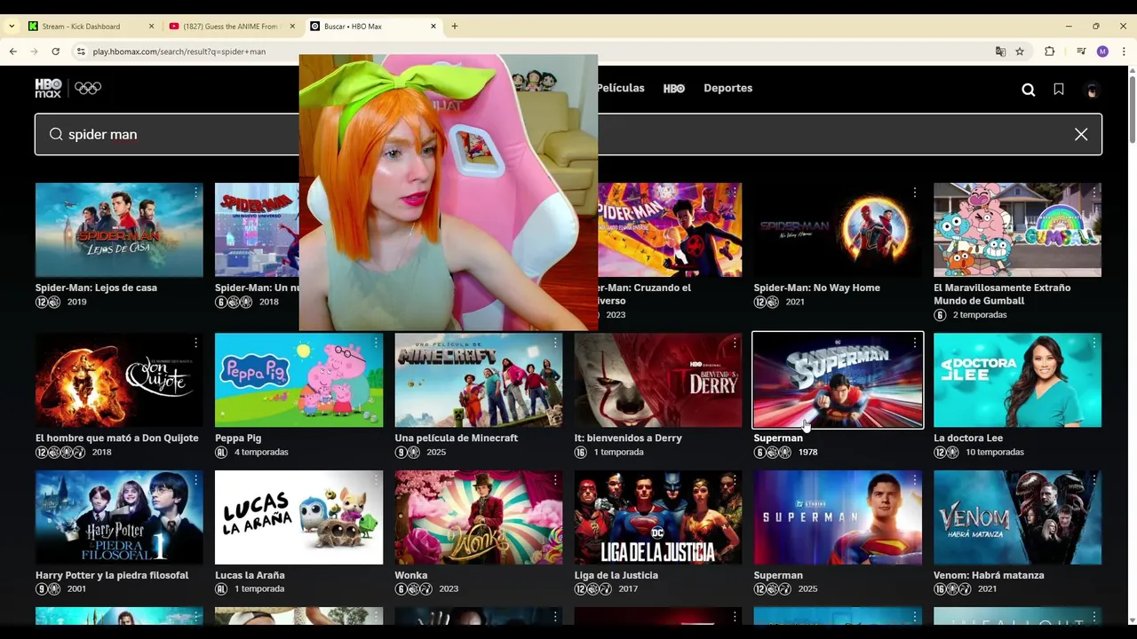
Task: Open the Superman 2025 thumbnail
Action: pyautogui.click(x=838, y=517)
